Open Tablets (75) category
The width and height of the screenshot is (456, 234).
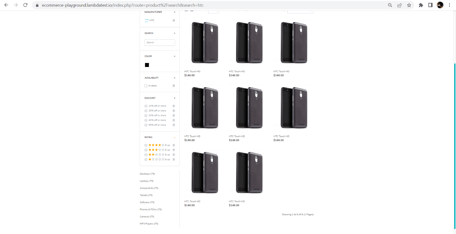146,195
